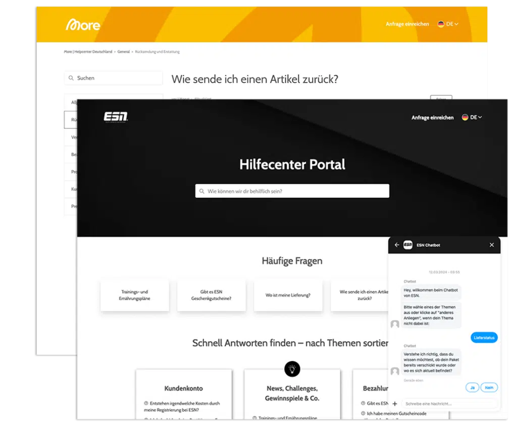Focus 'Schreibe eine Nachricht...' chat input
Screen dimensions: 517x423
450,404
